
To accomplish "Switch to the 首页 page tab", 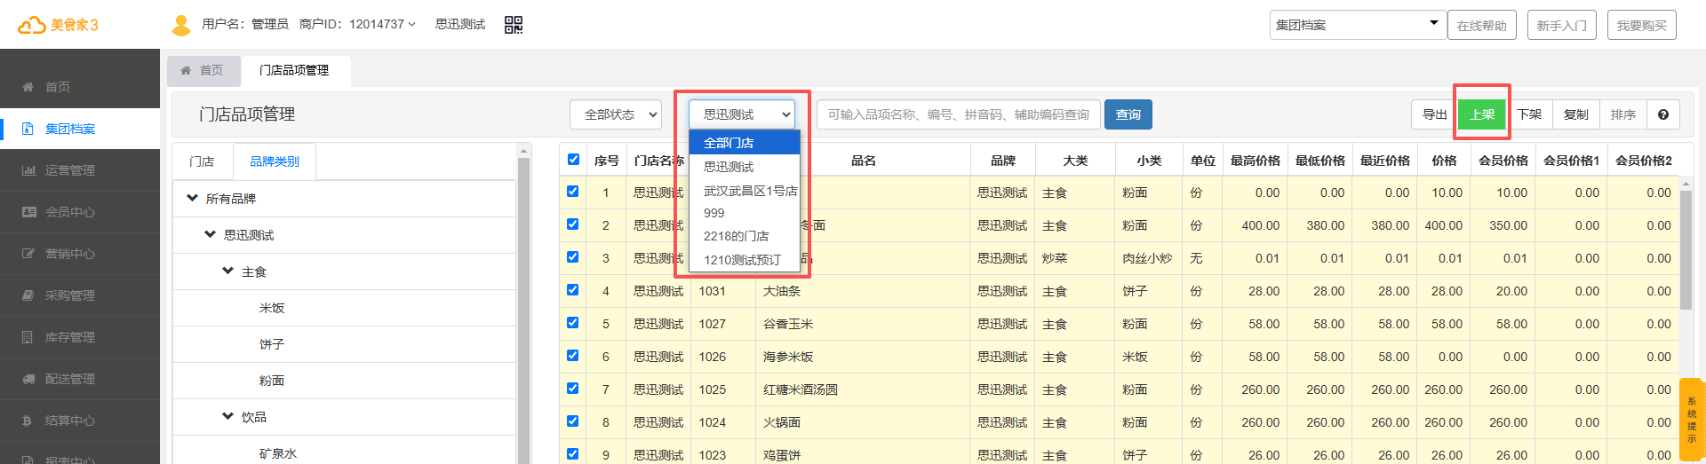I will 203,70.
